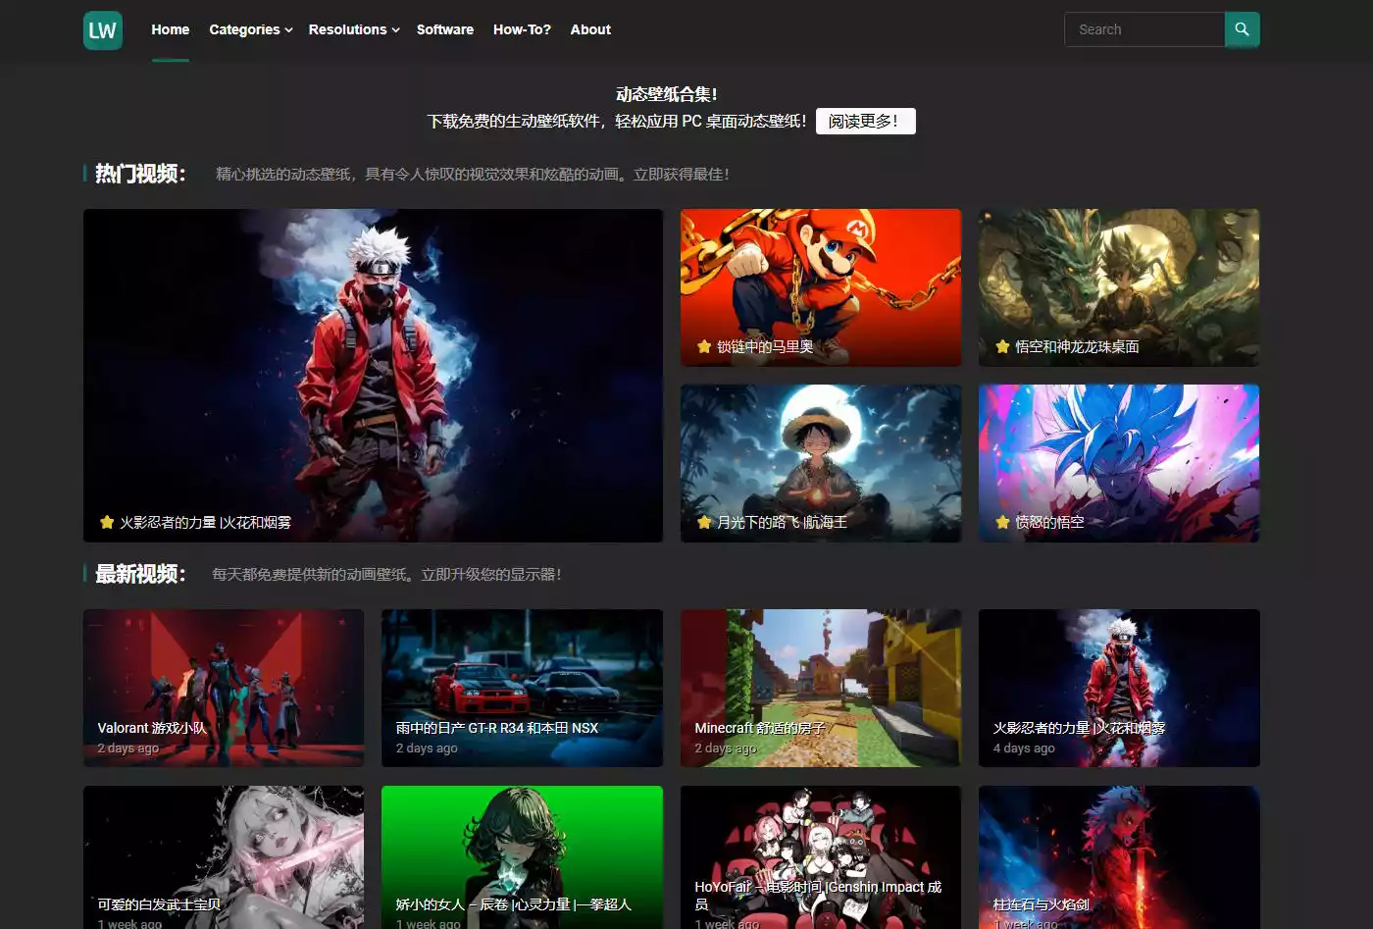Image resolution: width=1373 pixels, height=929 pixels.
Task: Click the 最新视频: section heading
Action: (x=140, y=574)
